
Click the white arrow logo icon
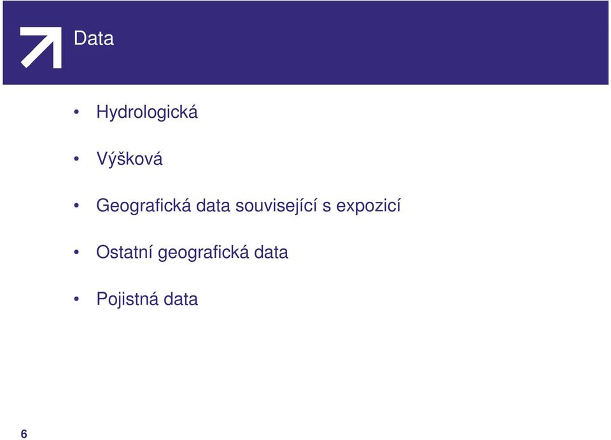click(41, 48)
